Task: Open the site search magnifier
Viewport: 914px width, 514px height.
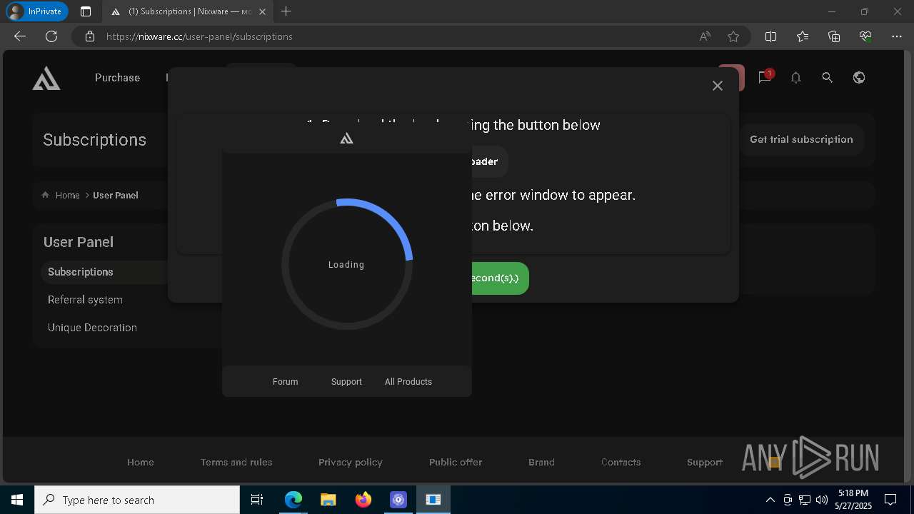Action: [x=828, y=78]
